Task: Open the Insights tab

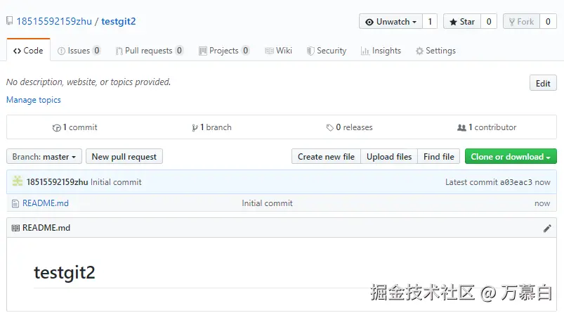Action: coord(381,51)
